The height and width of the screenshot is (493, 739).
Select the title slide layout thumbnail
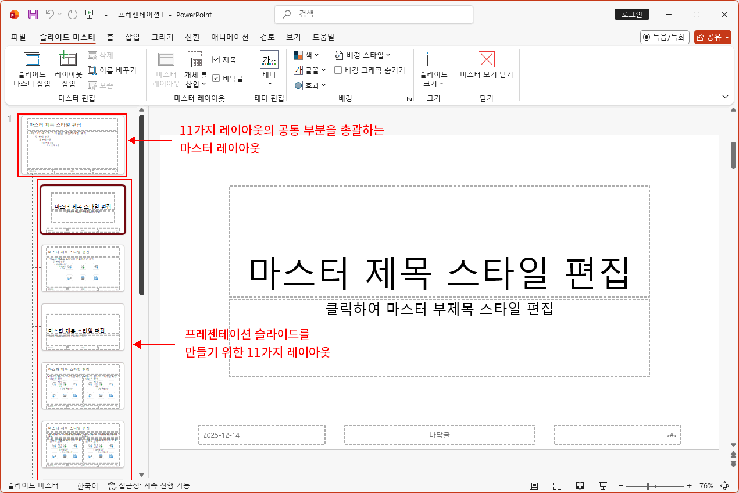[x=83, y=210]
